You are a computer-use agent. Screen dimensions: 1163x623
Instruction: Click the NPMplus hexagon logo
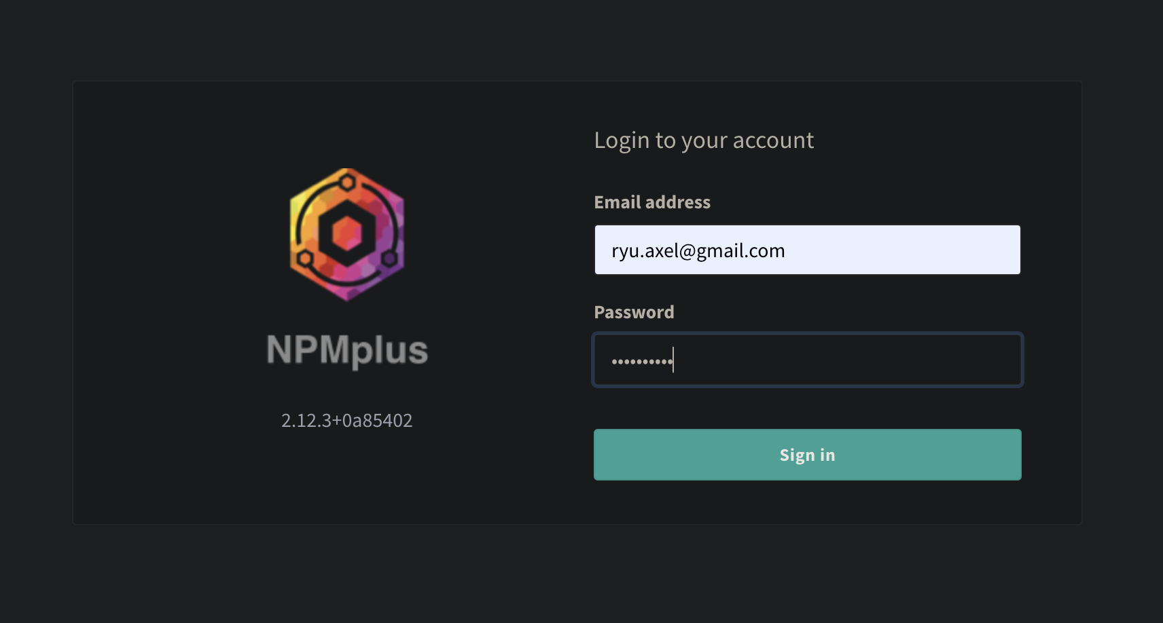pyautogui.click(x=347, y=234)
